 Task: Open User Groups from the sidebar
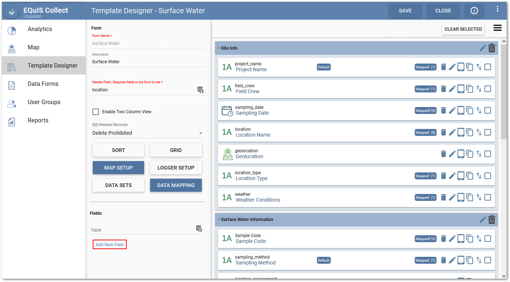click(44, 102)
